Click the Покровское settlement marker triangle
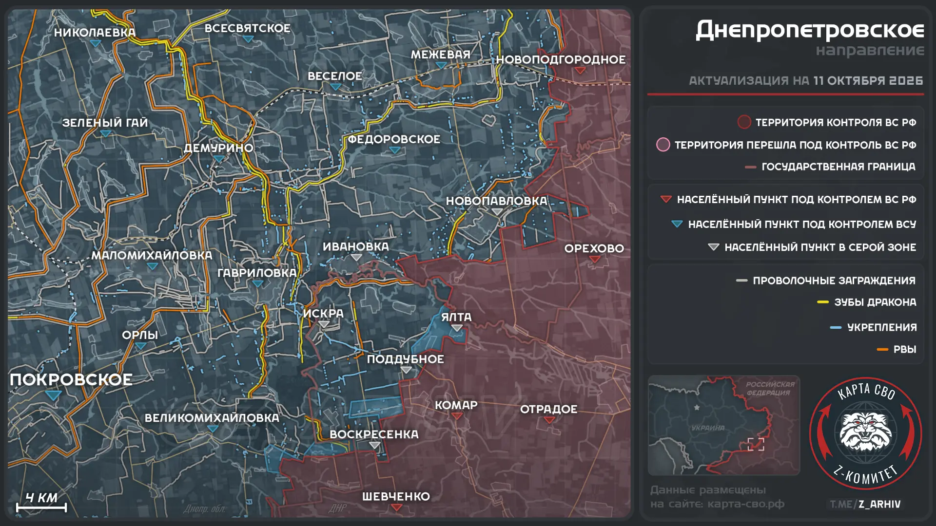This screenshot has height=526, width=936. [53, 395]
